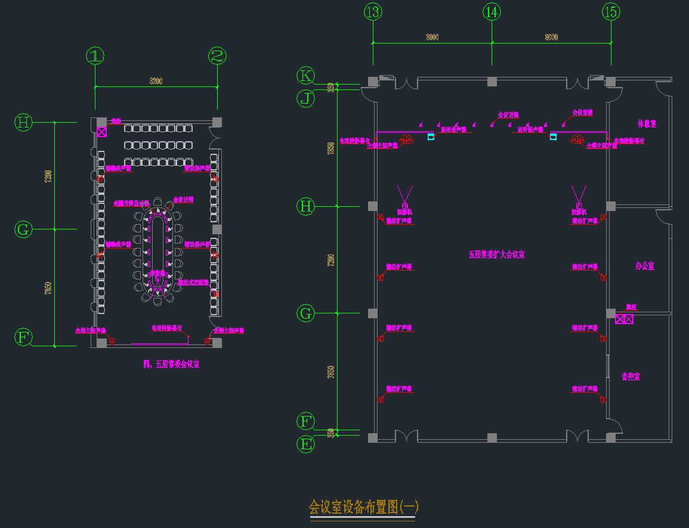Screen dimensions: 689x528
Task: Click the 8200 dimension text
Action: coord(156,80)
